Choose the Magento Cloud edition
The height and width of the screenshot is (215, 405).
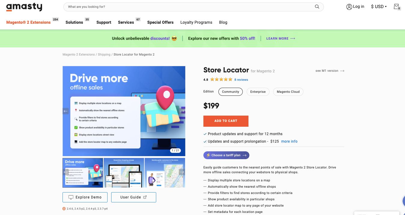tap(288, 92)
